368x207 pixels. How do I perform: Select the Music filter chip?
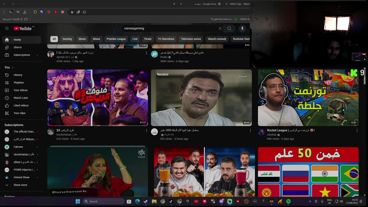point(83,39)
